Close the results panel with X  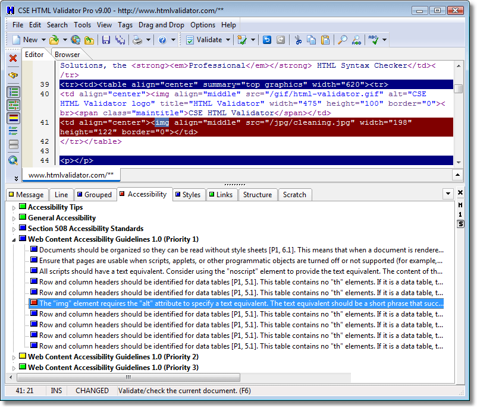pyautogui.click(x=460, y=192)
